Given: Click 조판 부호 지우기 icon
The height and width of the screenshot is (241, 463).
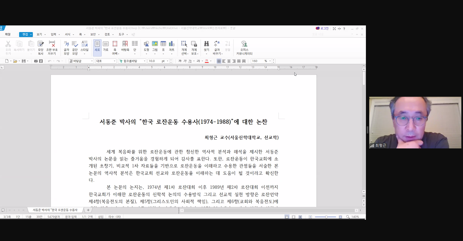Looking at the screenshot, I should (x=52, y=48).
